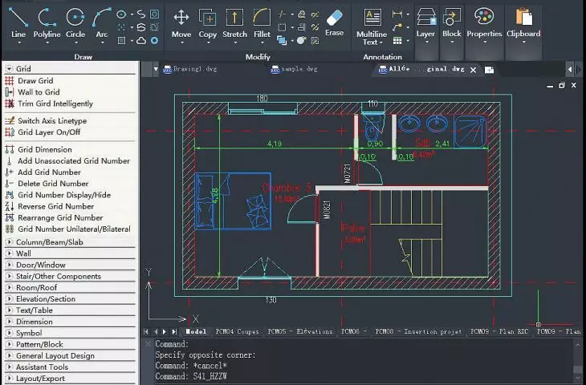Select the Polyline tool
This screenshot has height=385, width=586.
(x=47, y=22)
